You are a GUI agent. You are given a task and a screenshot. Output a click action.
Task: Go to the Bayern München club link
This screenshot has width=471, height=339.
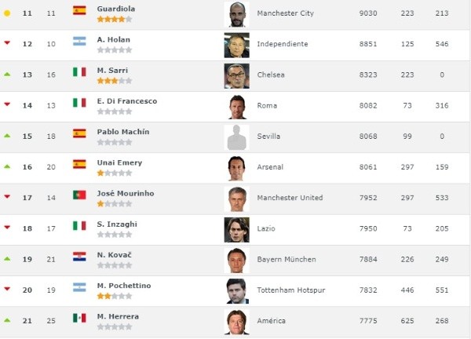(x=287, y=260)
